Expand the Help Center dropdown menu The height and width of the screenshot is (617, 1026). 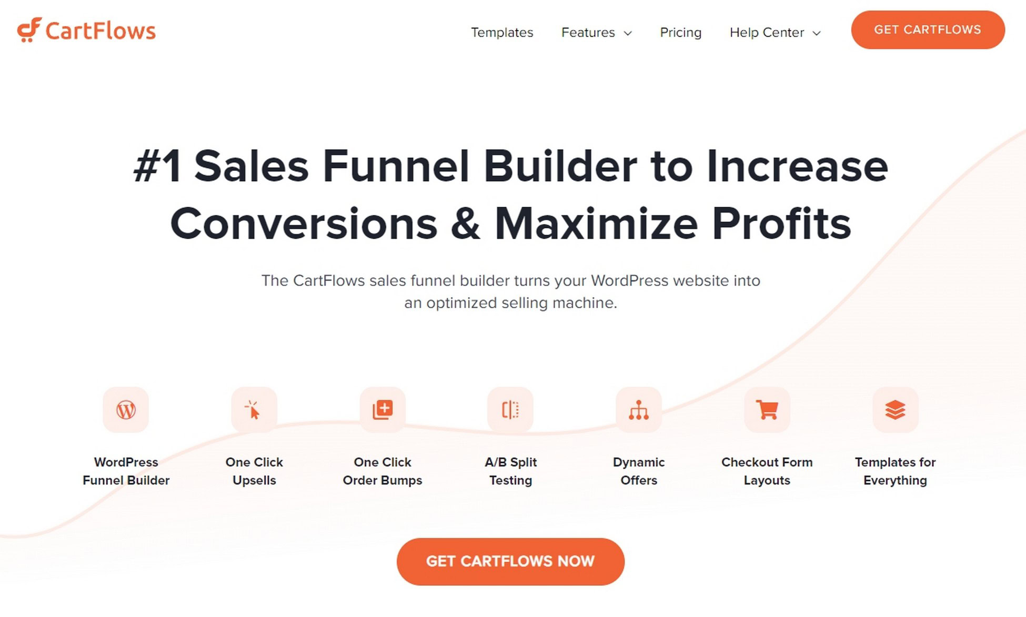tap(776, 32)
